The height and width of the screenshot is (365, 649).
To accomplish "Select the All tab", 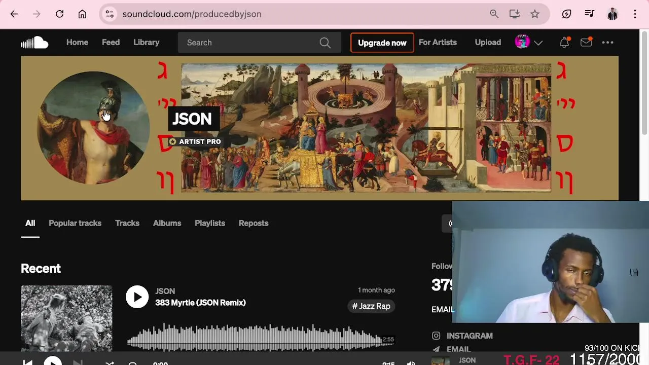I will (30, 223).
